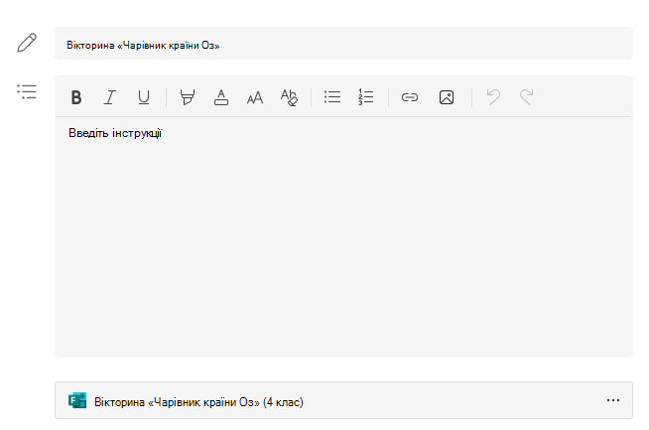
Task: Clear all text formatting
Action: (x=289, y=97)
